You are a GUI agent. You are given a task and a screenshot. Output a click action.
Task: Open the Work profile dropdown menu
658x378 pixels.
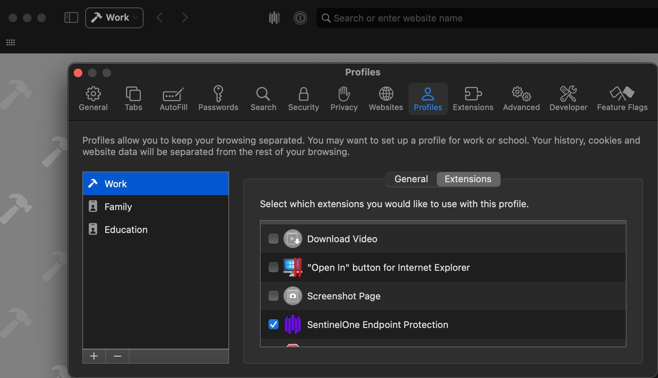[x=114, y=18]
